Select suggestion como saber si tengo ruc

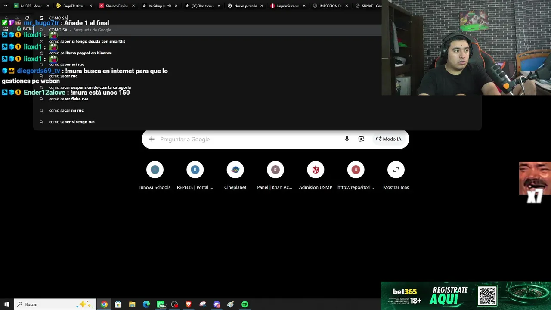[x=257, y=122]
